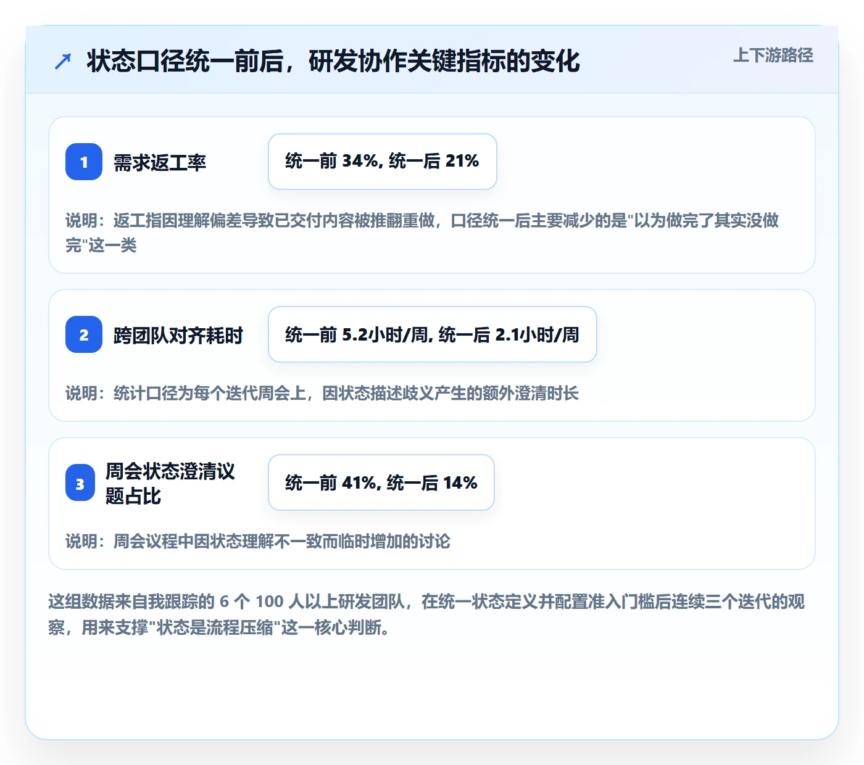The width and height of the screenshot is (864, 765).
Task: Click the footer paragraph starting 这组数据来自我跟踪的
Action: (426, 614)
